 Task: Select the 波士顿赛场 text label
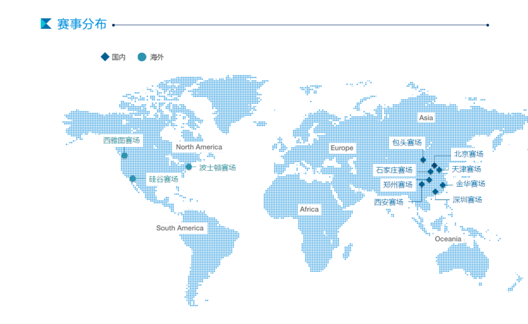tap(217, 168)
